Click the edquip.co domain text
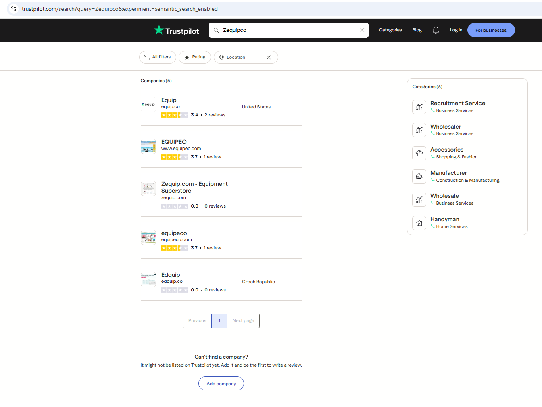Screen dimensions: 542x407 (172, 282)
